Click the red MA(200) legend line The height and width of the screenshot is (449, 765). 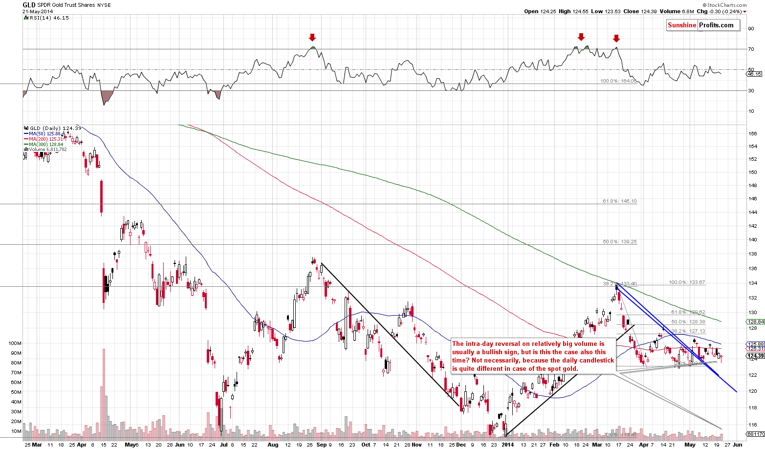[26, 139]
